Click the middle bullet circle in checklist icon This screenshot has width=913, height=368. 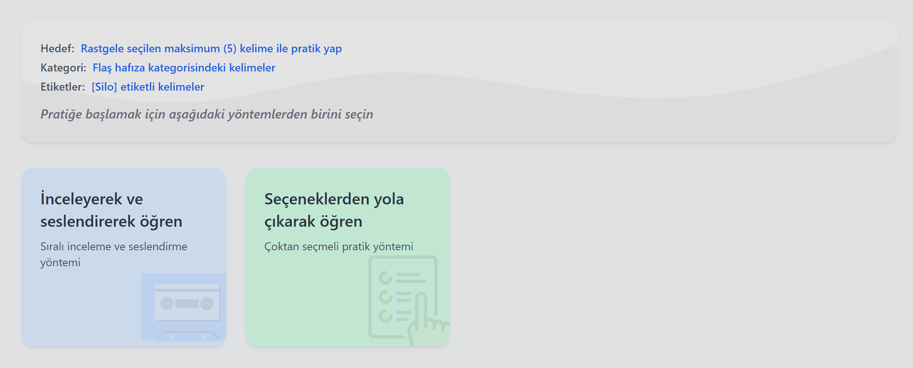pyautogui.click(x=386, y=297)
